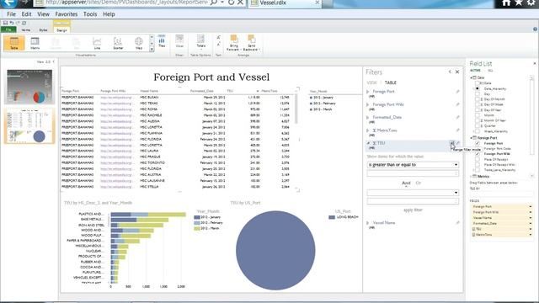Clear the MetricTons filter eraser icon
This screenshot has height=303, width=539.
[x=457, y=130]
